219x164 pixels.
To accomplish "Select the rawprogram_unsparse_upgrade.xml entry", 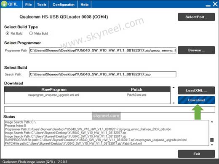I will (x=53, y=95).
